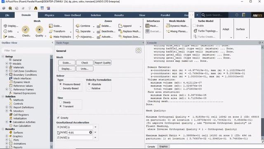Click the Scale... button in General page

pyautogui.click(x=67, y=62)
